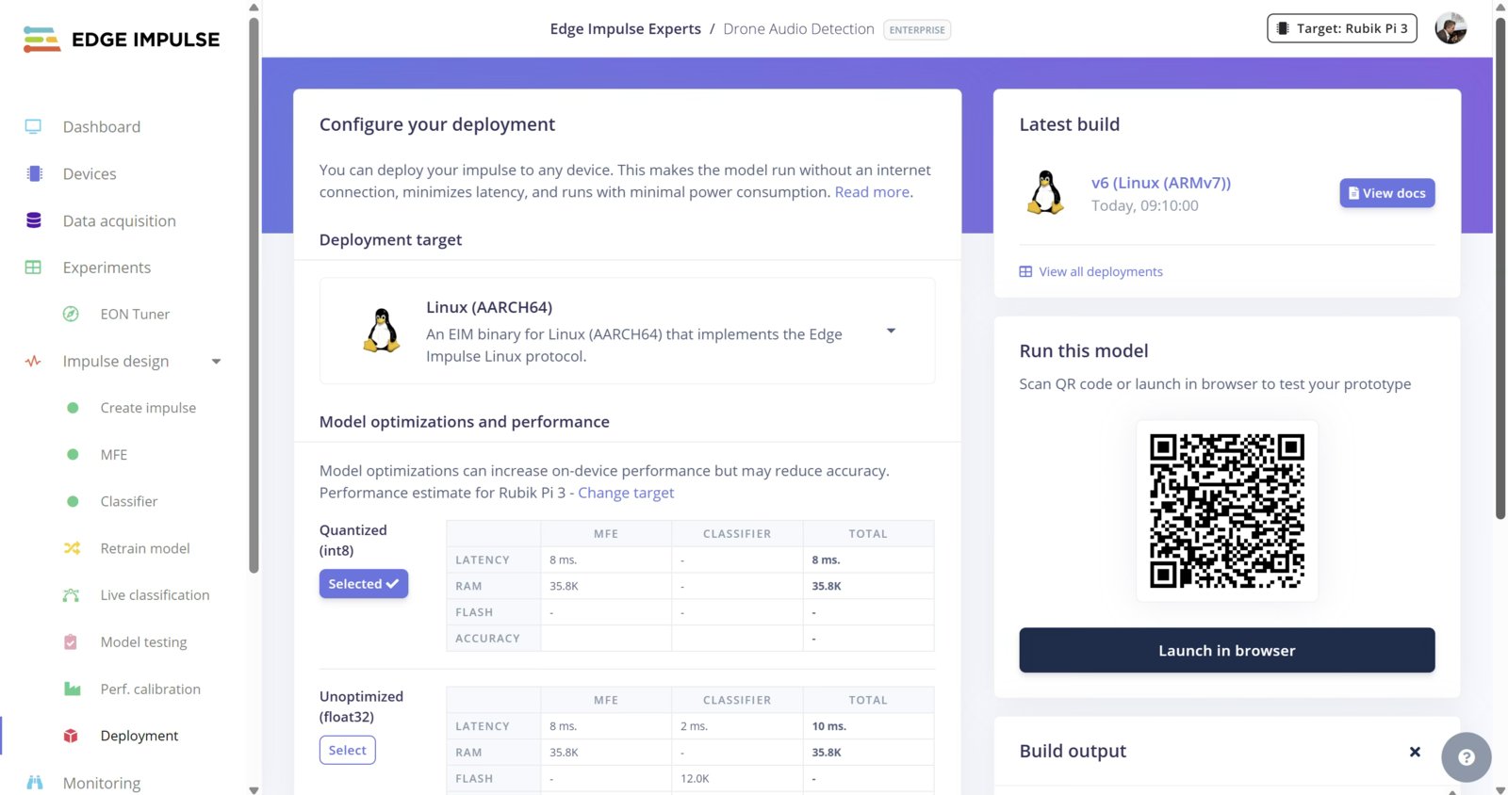Click the table icon beside View all deployments
Screen dimensions: 1508x795
(x=1025, y=272)
